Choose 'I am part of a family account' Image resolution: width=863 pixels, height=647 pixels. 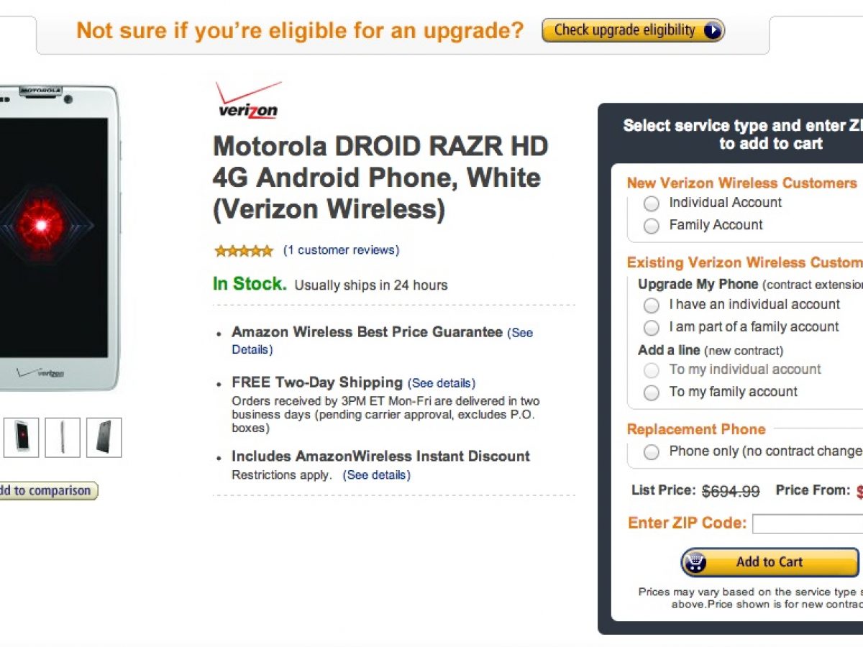tap(652, 328)
